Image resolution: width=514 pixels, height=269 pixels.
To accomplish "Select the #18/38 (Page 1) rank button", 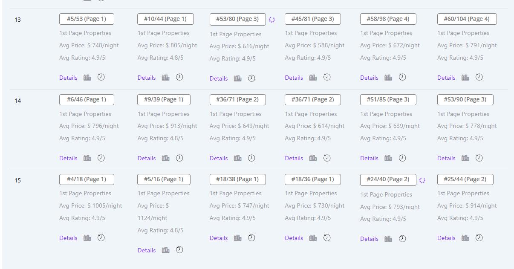I will point(237,179).
